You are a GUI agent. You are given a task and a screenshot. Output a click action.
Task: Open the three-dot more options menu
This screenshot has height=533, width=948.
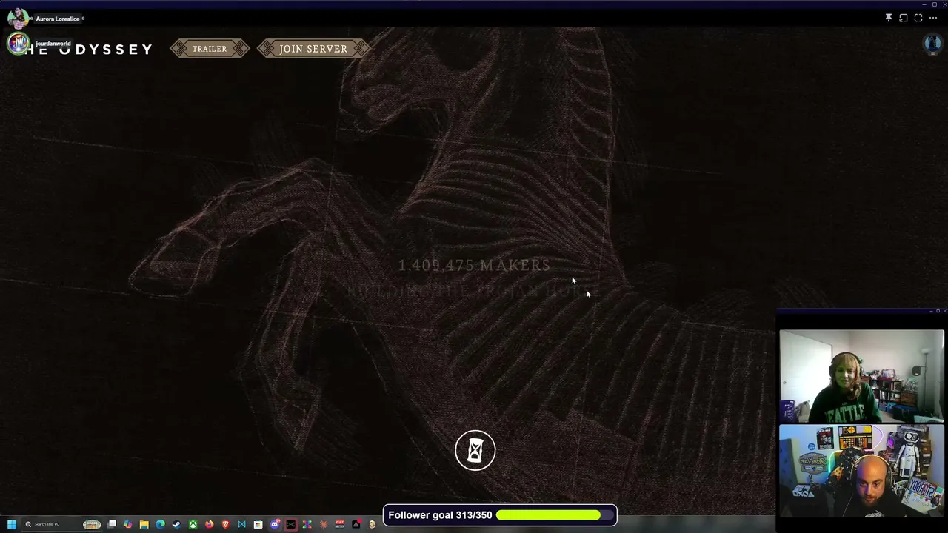(x=933, y=18)
